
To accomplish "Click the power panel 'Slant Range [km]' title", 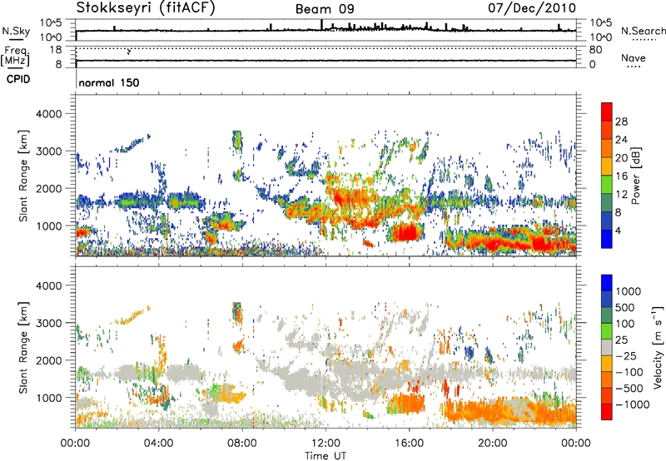I will click(x=23, y=176).
